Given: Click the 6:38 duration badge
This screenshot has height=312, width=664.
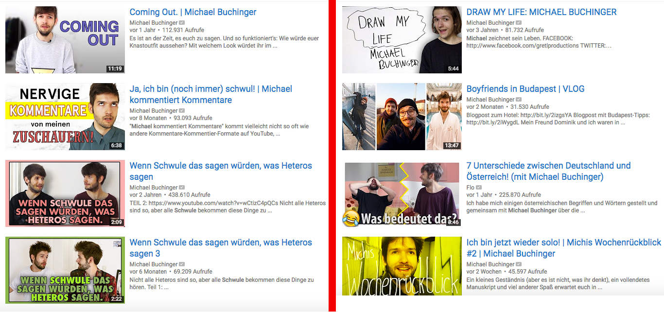Looking at the screenshot, I should click(x=117, y=146).
